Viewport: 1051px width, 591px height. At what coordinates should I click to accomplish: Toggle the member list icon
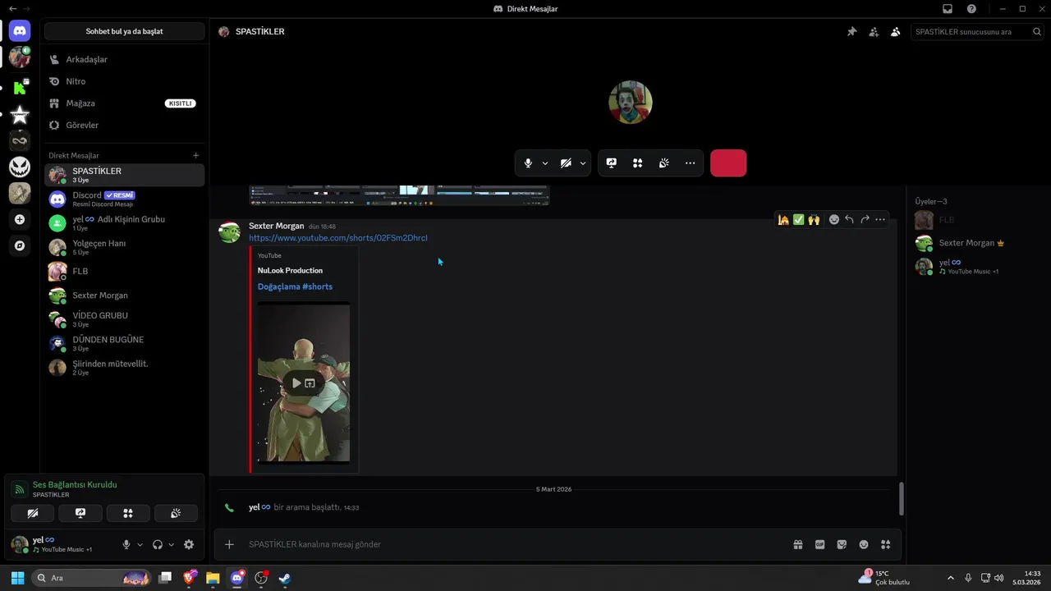pyautogui.click(x=895, y=32)
